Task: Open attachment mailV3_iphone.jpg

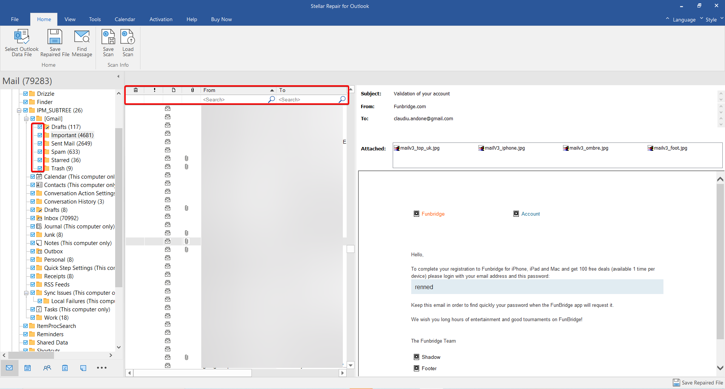Action: [x=502, y=148]
